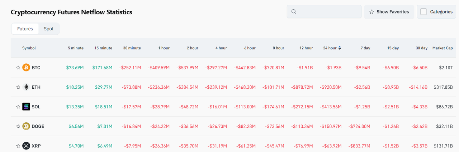Select the Futures tab
Image resolution: width=459 pixels, height=152 pixels.
pos(25,29)
